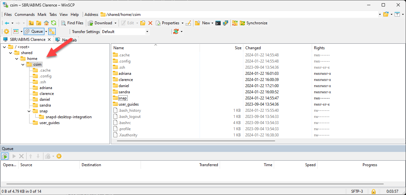This screenshot has width=406, height=195.
Task: Select the user_guides folder in file list
Action: 128,104
